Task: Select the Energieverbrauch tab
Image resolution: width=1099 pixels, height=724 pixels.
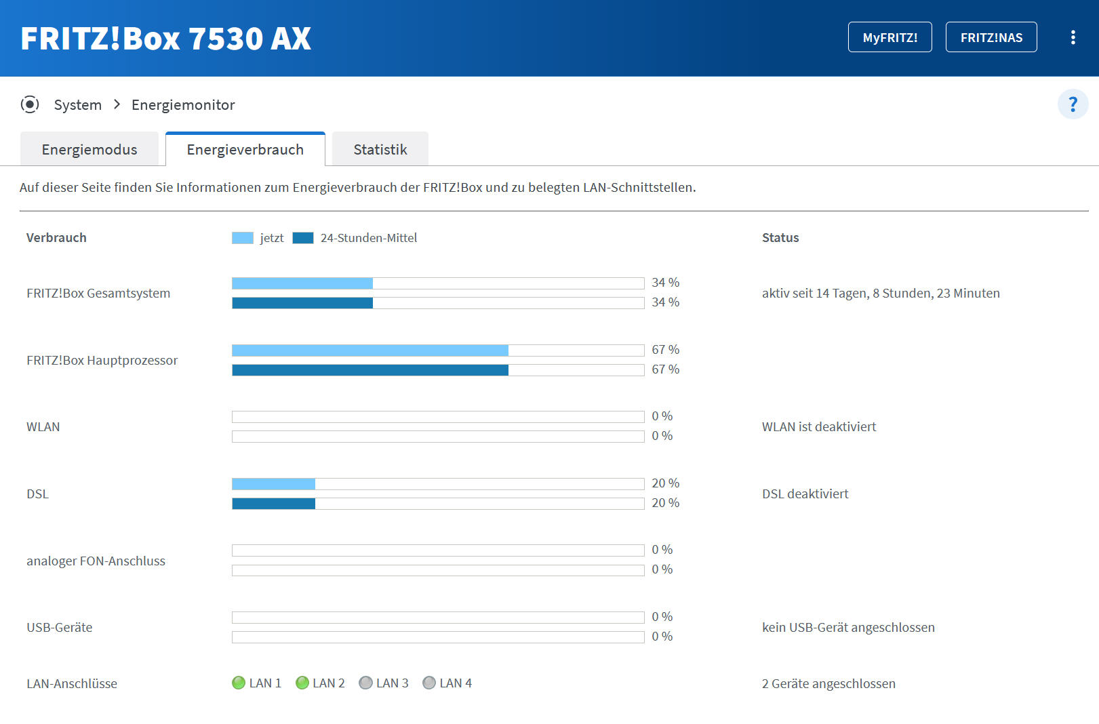Action: [245, 149]
